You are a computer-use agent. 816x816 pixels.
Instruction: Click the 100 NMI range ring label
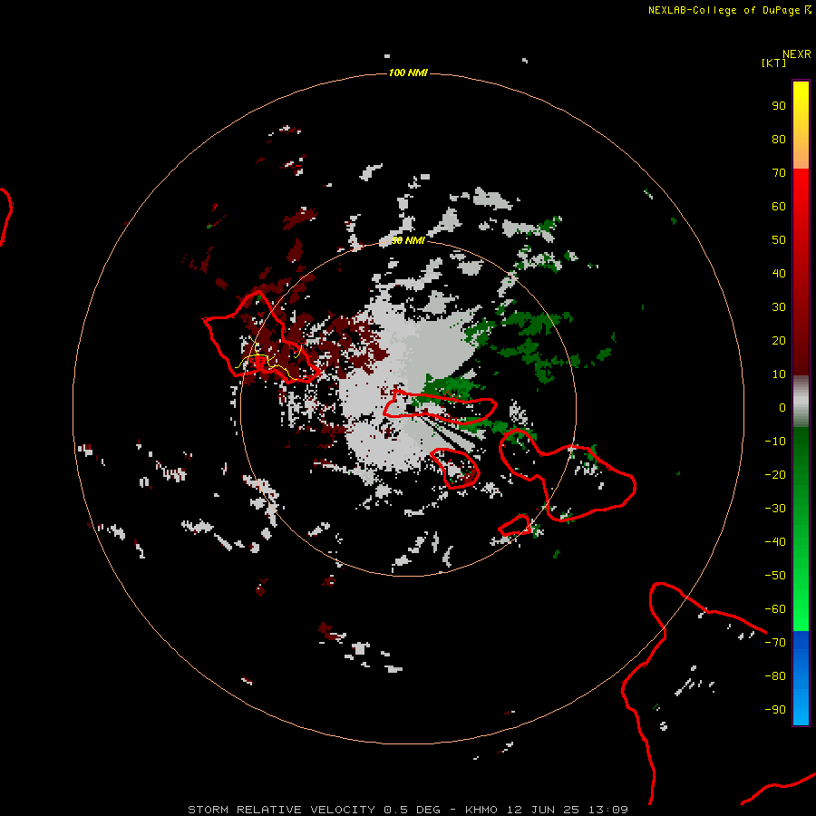(x=407, y=73)
